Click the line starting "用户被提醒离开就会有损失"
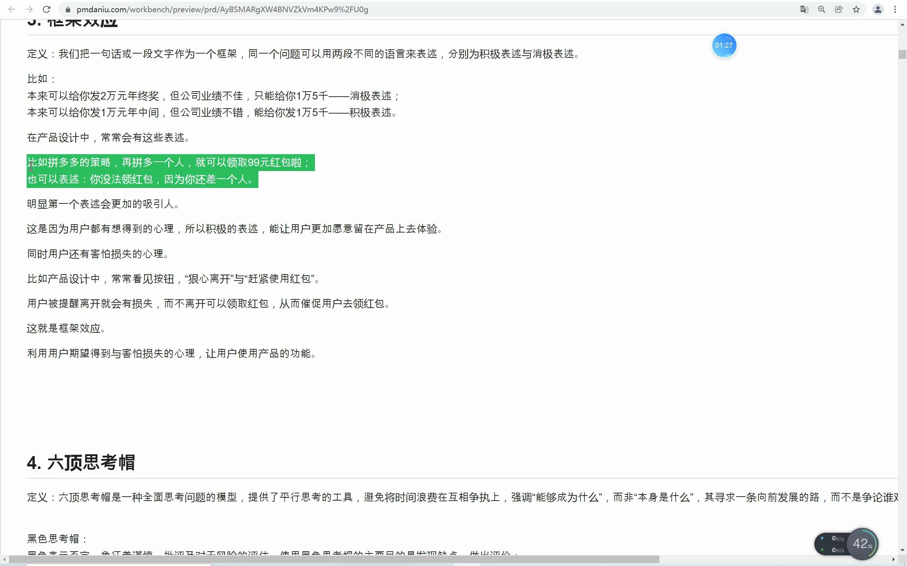The image size is (907, 566). point(209,304)
